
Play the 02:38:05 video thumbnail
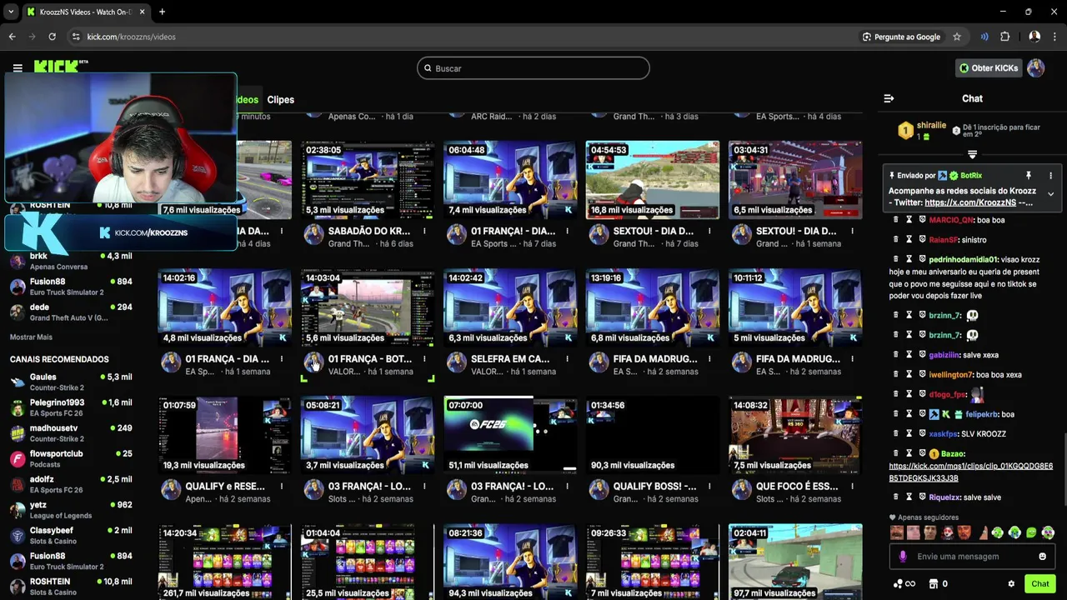point(368,179)
